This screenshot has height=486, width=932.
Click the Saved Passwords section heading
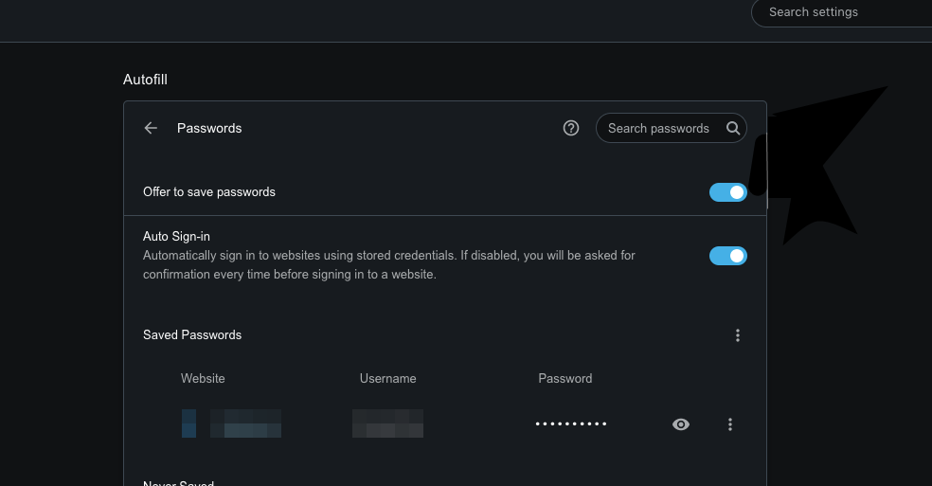pos(192,335)
